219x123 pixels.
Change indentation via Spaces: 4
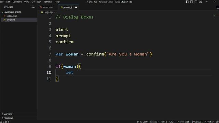coord(154,122)
